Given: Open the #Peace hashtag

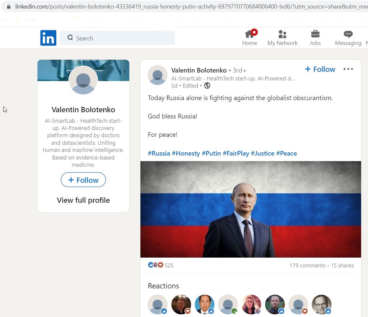Looking at the screenshot, I should click(286, 153).
